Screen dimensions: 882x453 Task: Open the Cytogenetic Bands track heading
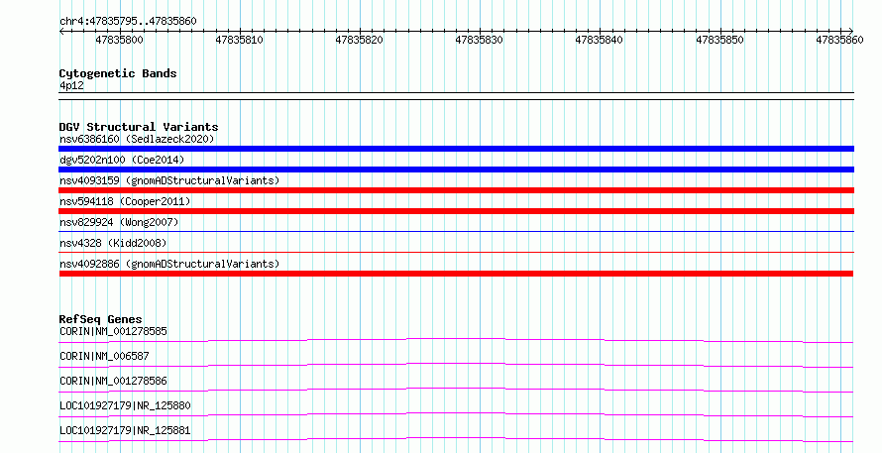118,73
